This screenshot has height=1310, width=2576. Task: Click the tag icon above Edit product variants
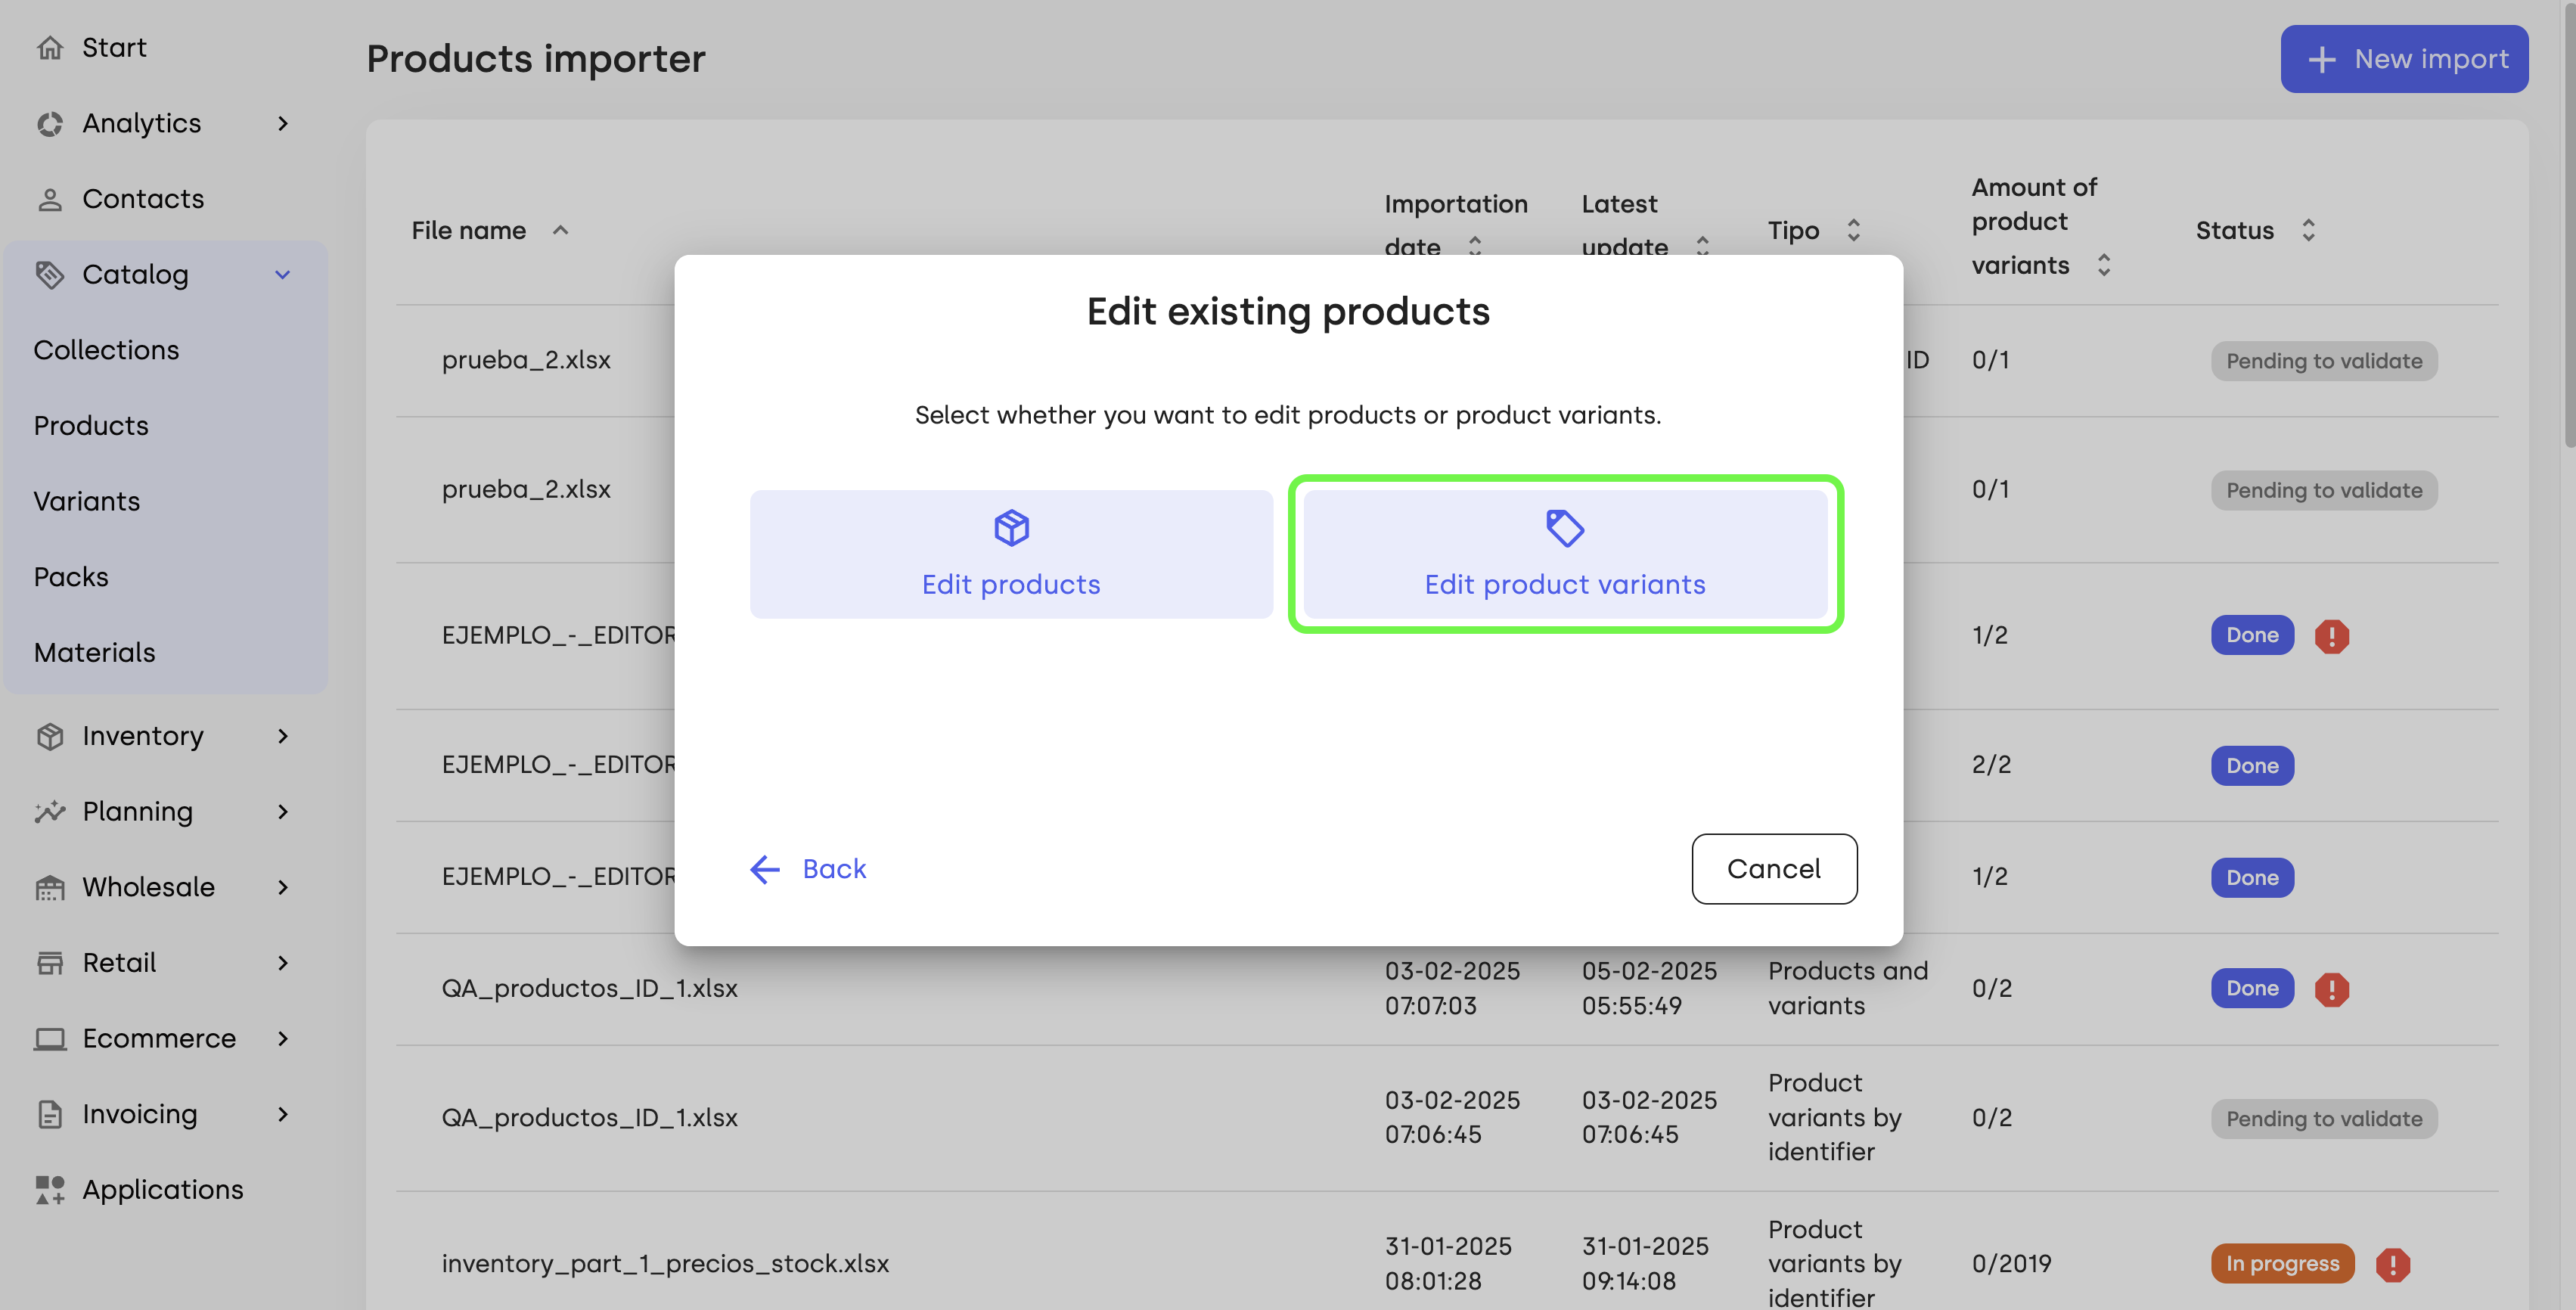click(x=1565, y=527)
